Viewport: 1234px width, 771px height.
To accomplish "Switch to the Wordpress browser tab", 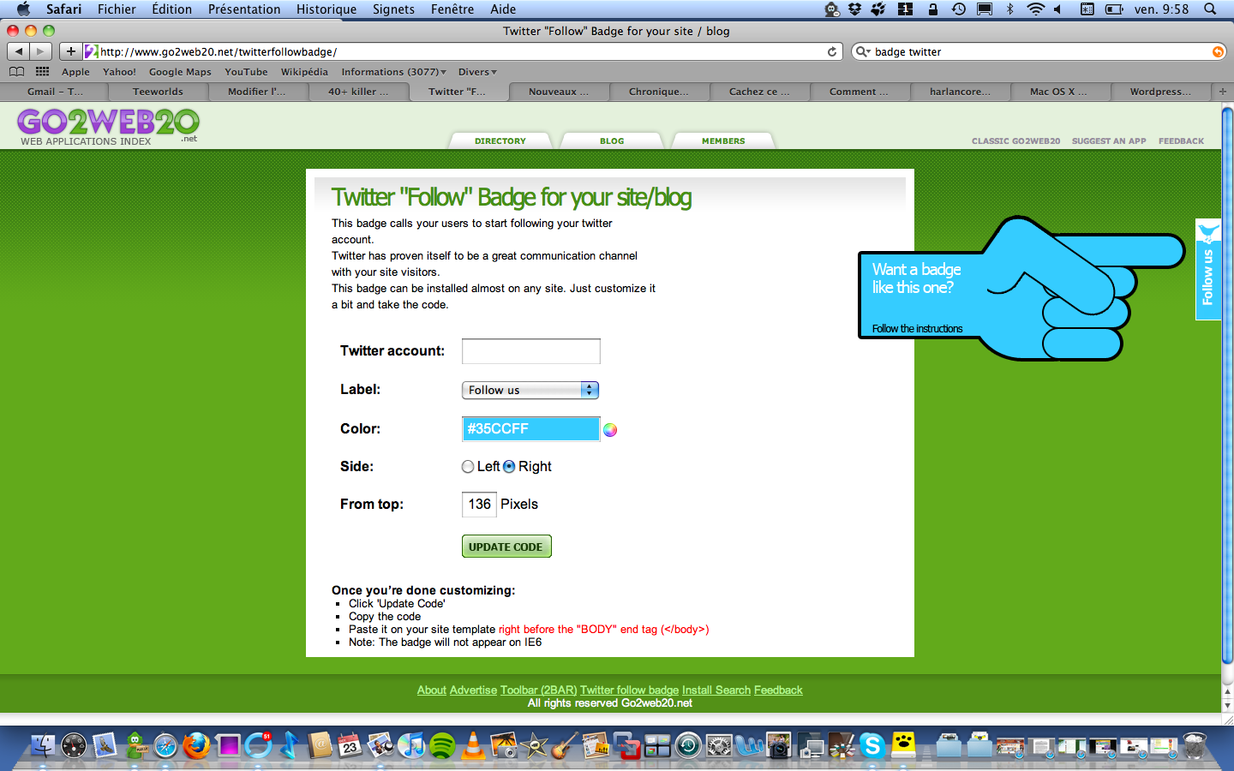I will (x=1160, y=92).
